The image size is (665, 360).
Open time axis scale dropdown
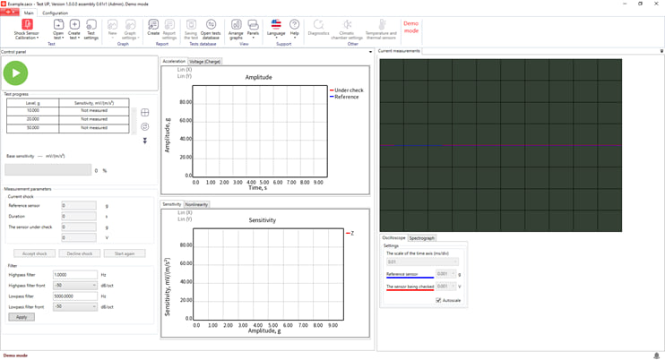(x=422, y=261)
